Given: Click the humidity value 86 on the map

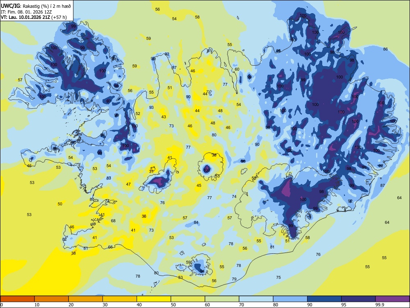Looking at the screenshot, I should (385, 49).
